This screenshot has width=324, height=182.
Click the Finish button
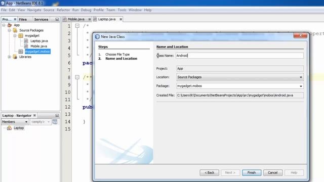[252, 172]
